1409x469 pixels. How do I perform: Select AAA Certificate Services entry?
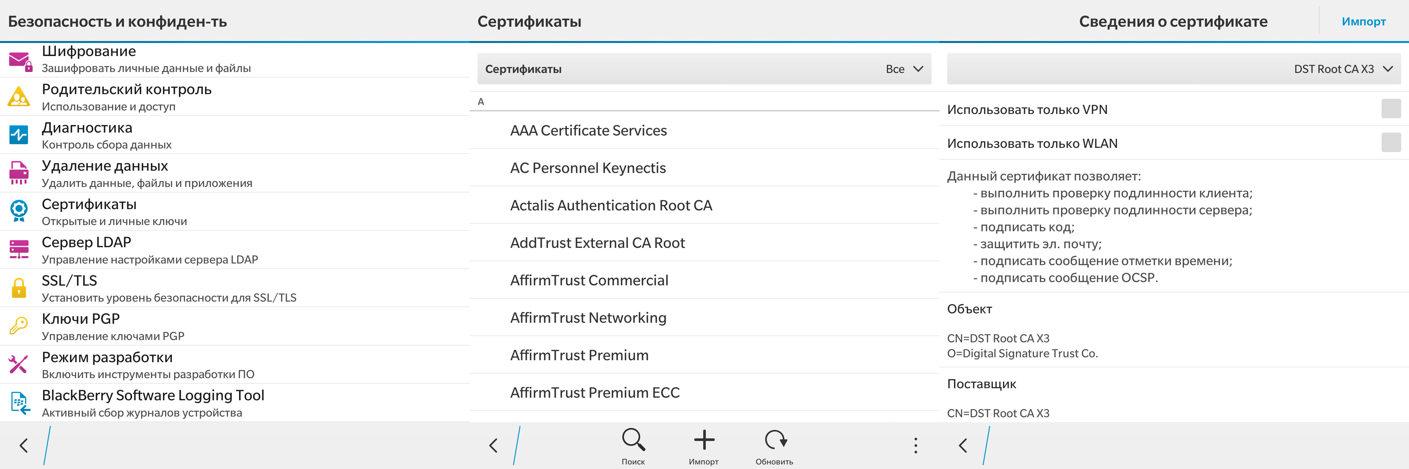point(704,131)
